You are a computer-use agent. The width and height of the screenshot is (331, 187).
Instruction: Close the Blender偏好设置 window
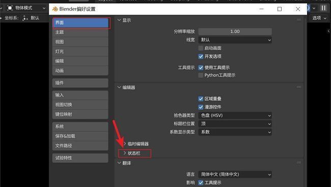(298, 9)
